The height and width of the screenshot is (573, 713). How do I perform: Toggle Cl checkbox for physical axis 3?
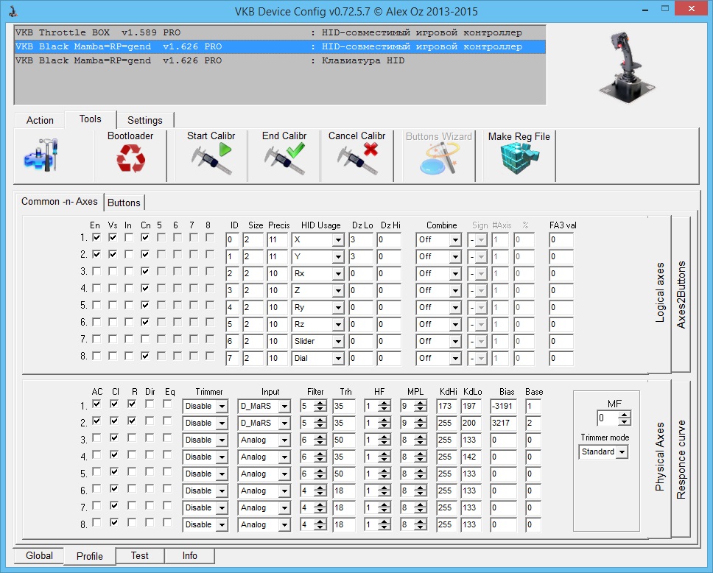pos(114,437)
